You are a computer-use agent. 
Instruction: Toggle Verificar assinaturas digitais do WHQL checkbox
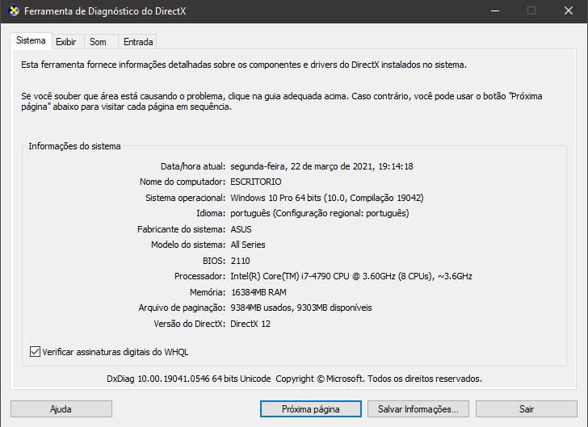click(x=35, y=352)
